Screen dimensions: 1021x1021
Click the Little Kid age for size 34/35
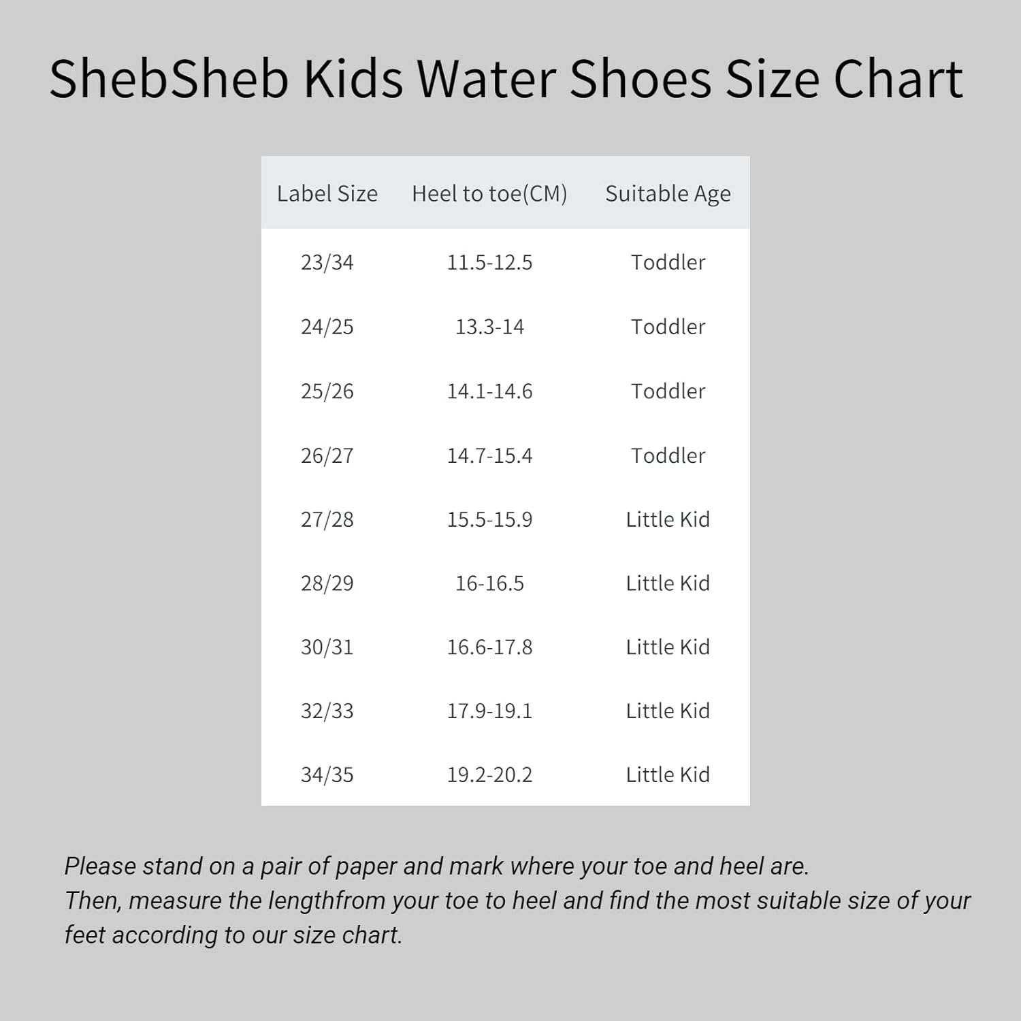(668, 775)
